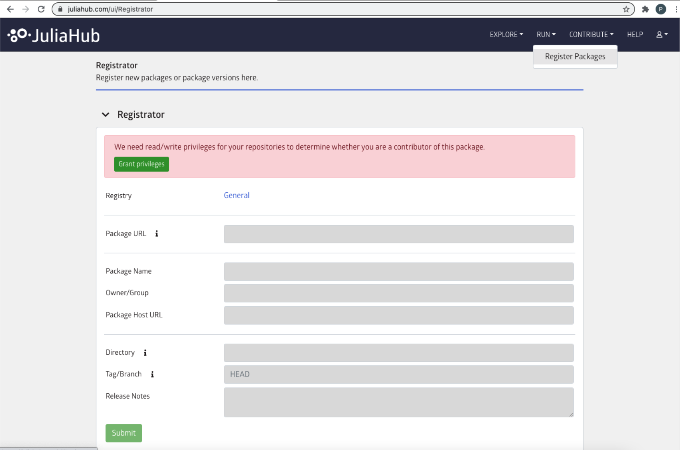Focus the Owner/Group input field

click(x=399, y=293)
